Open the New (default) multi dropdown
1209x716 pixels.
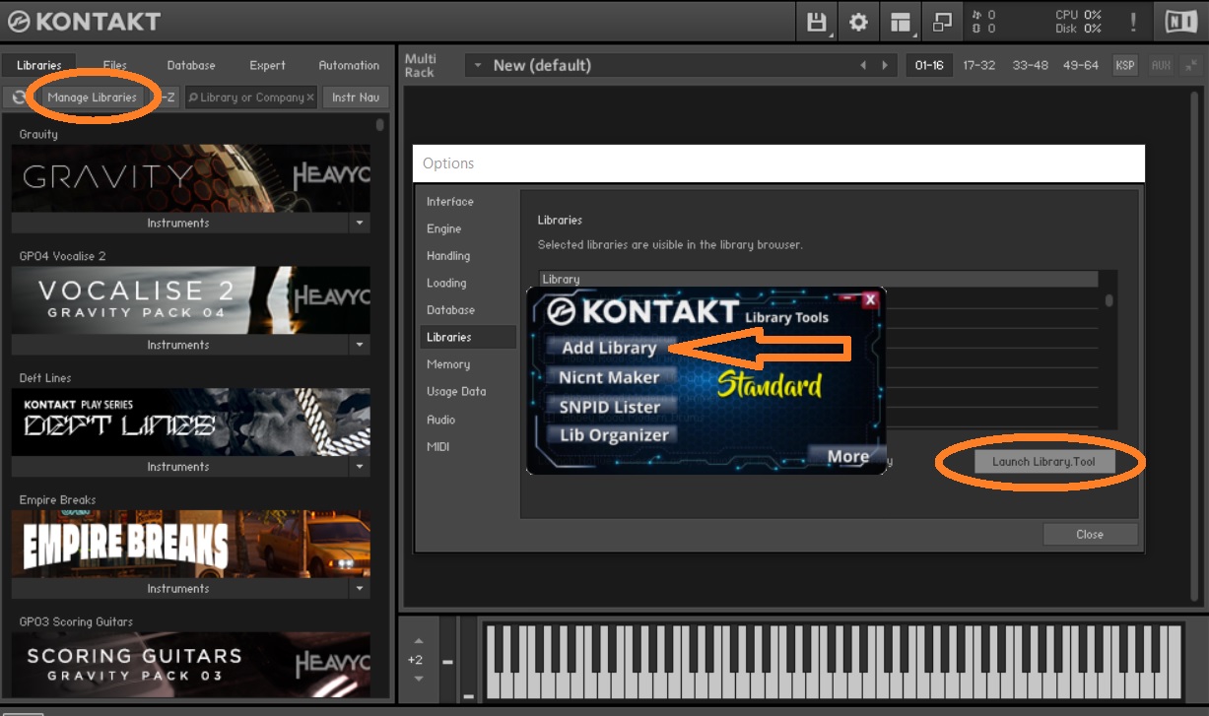point(478,65)
